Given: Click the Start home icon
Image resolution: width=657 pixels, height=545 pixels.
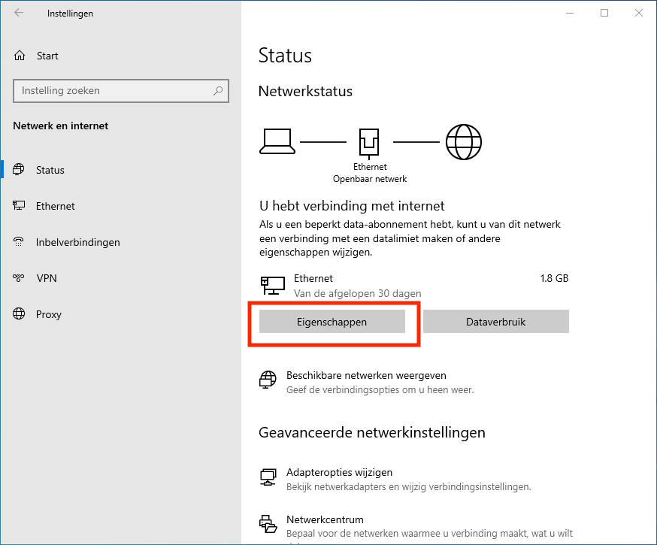Looking at the screenshot, I should point(20,56).
